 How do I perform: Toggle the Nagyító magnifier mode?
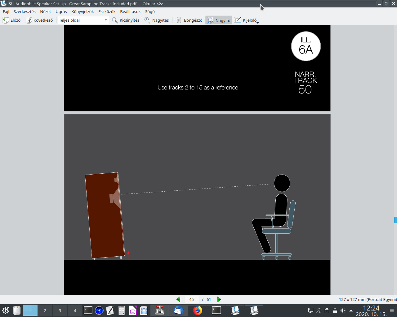[218, 20]
